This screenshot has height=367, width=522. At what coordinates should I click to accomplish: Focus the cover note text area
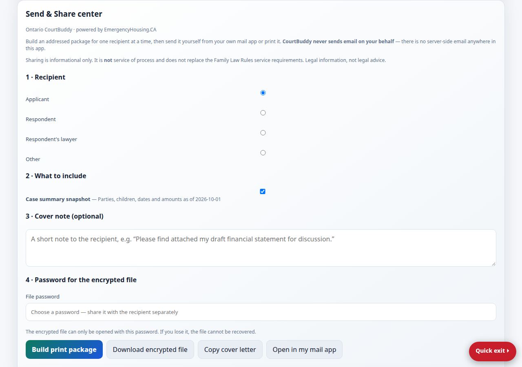pos(261,248)
